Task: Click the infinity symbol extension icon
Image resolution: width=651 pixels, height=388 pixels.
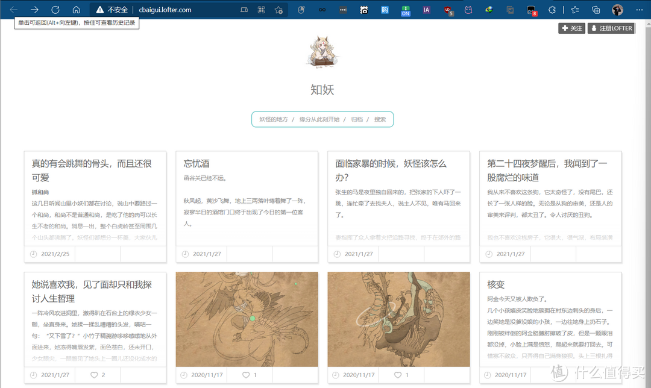Action: [x=322, y=10]
